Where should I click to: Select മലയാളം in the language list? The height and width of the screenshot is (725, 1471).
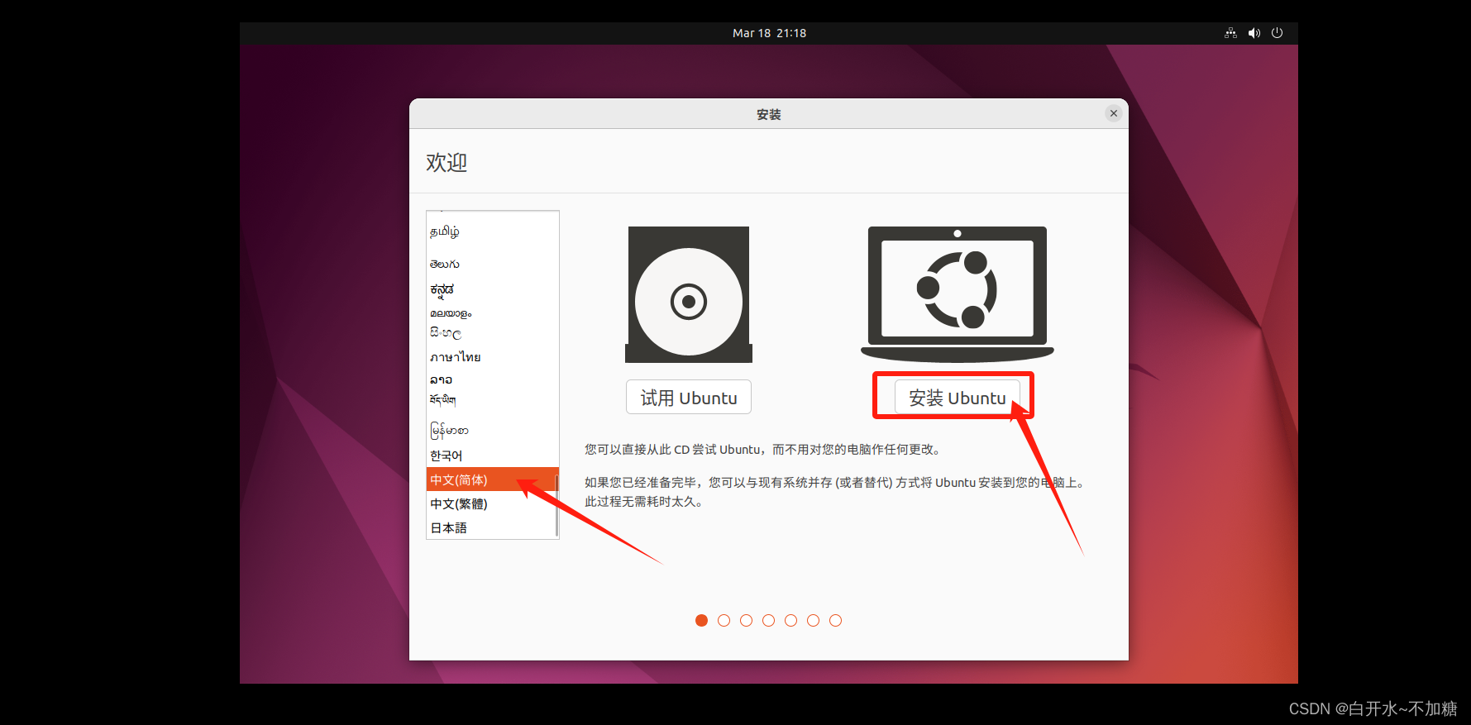pyautogui.click(x=493, y=313)
